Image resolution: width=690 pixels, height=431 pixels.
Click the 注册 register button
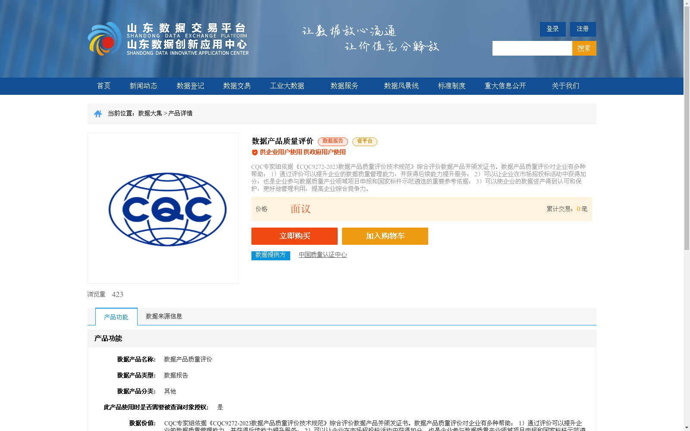tap(583, 29)
